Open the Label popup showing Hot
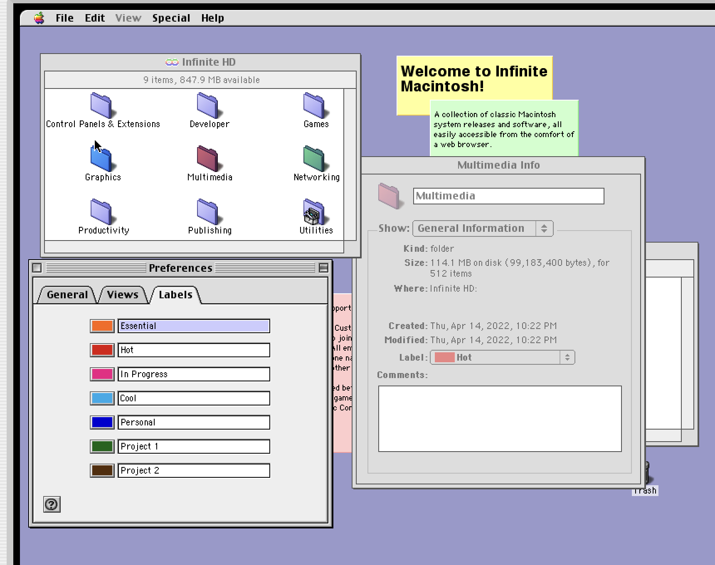Image resolution: width=715 pixels, height=565 pixels. (502, 357)
